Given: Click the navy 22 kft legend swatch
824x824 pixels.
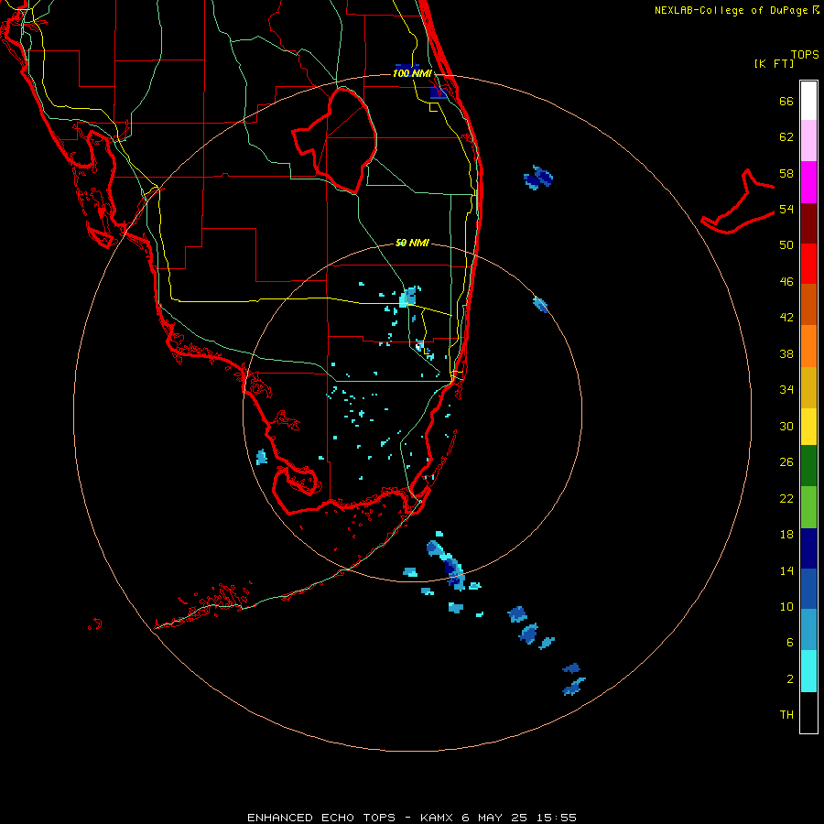Looking at the screenshot, I should coord(808,548).
